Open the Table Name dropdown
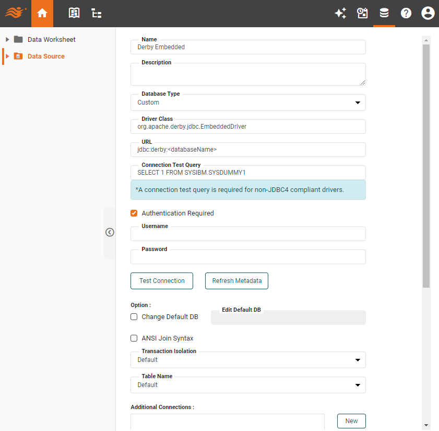Viewport: 439px width, 431px height. tap(248, 385)
